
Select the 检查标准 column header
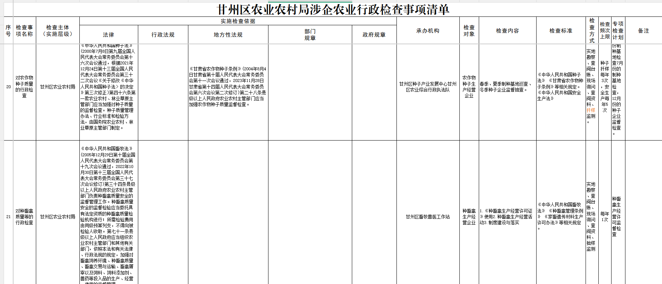(x=561, y=31)
